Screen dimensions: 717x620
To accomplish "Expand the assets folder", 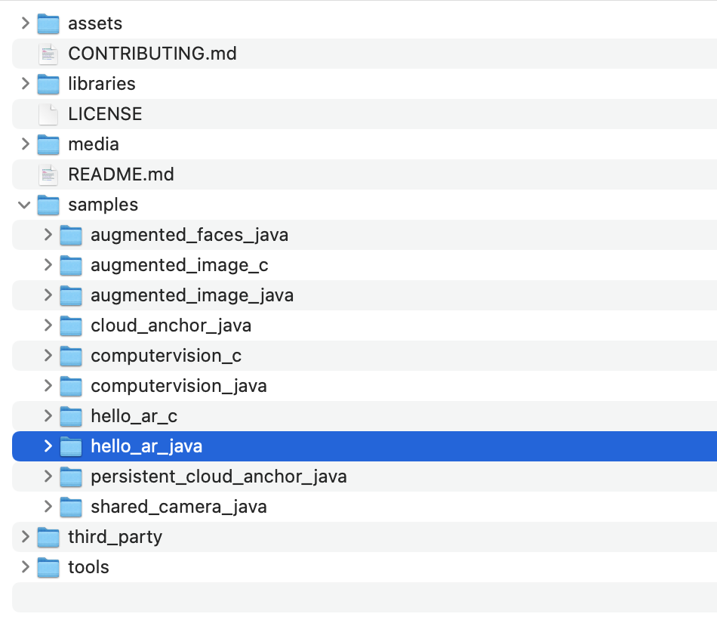I will pos(23,23).
